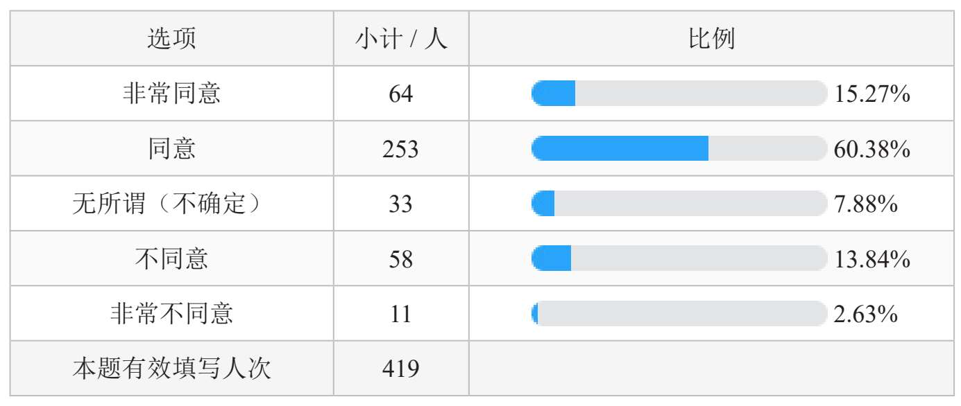Select the 同意 option cell
The height and width of the screenshot is (406, 961).
click(171, 148)
